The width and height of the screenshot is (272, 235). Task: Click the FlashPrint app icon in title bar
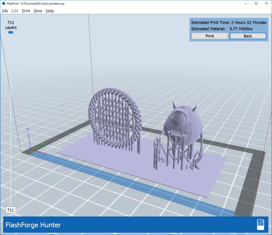click(3, 3)
